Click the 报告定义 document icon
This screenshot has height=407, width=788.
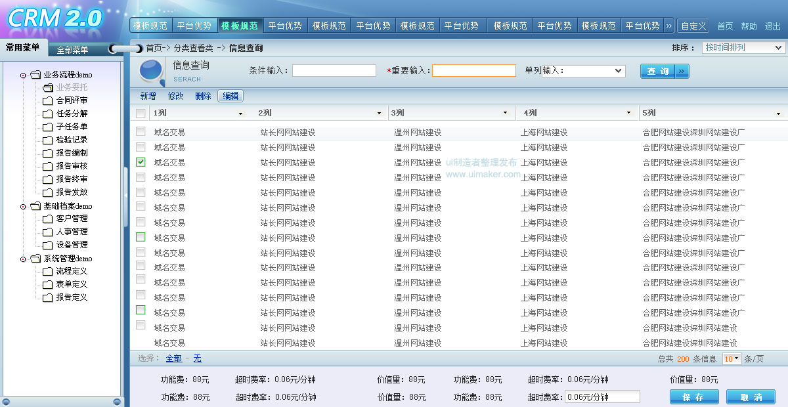coord(46,297)
